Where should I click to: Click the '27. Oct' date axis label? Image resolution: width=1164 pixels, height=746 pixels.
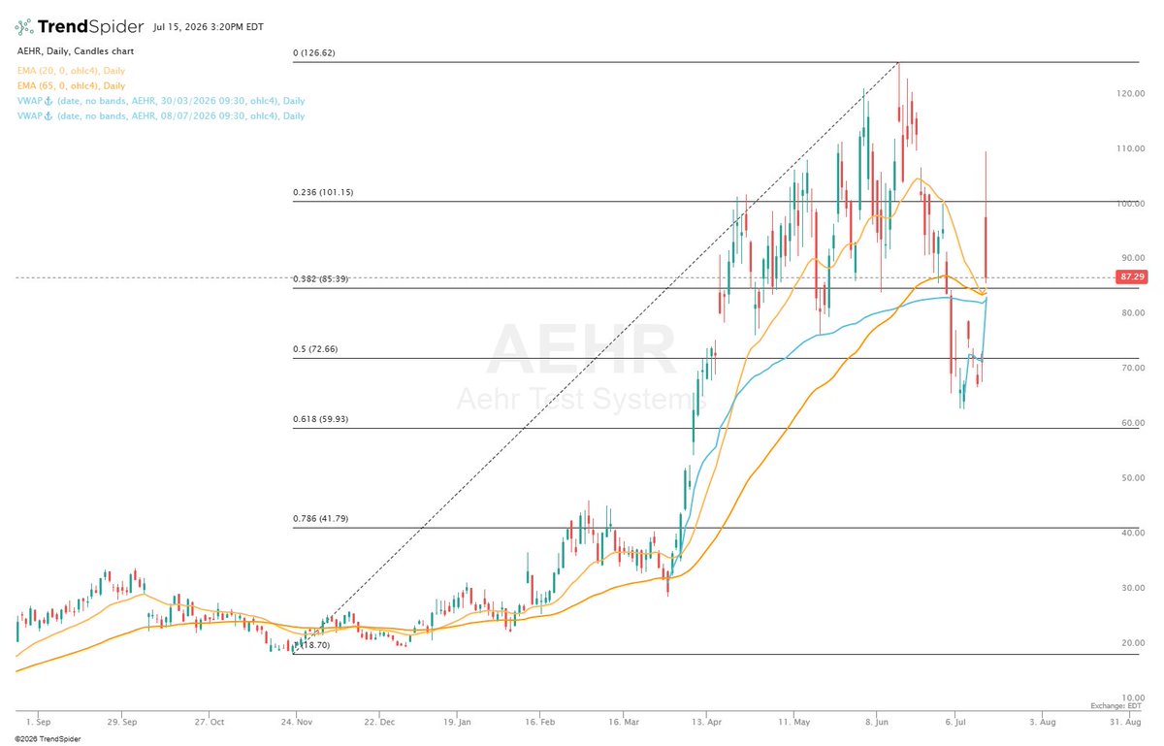click(210, 722)
